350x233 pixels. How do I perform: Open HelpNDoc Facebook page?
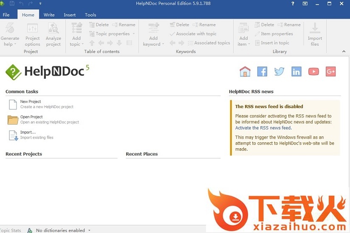pos(262,72)
